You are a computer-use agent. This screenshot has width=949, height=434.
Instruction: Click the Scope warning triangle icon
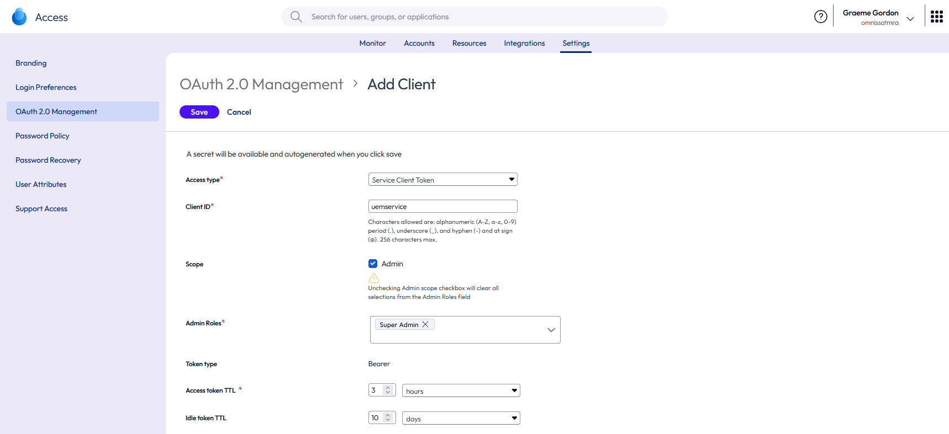point(374,277)
